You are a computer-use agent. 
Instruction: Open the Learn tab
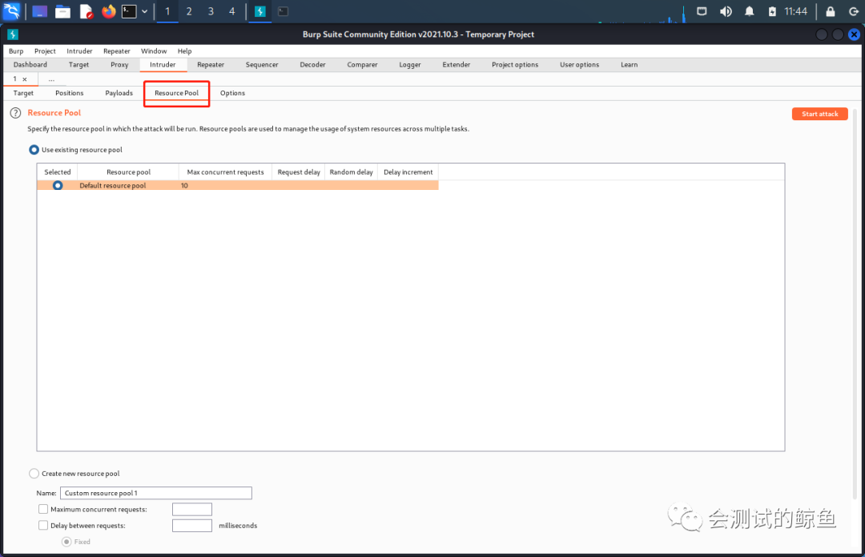coord(629,65)
